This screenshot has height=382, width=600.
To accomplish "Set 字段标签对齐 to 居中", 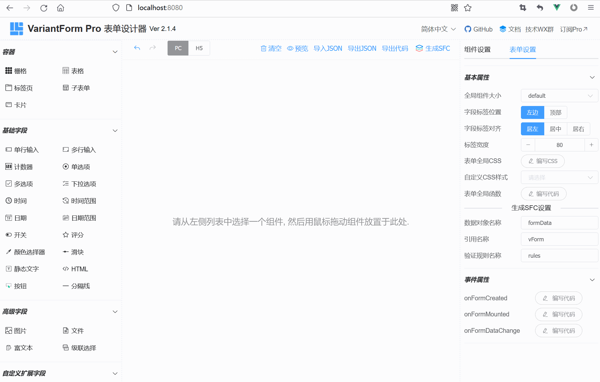I will 555,129.
